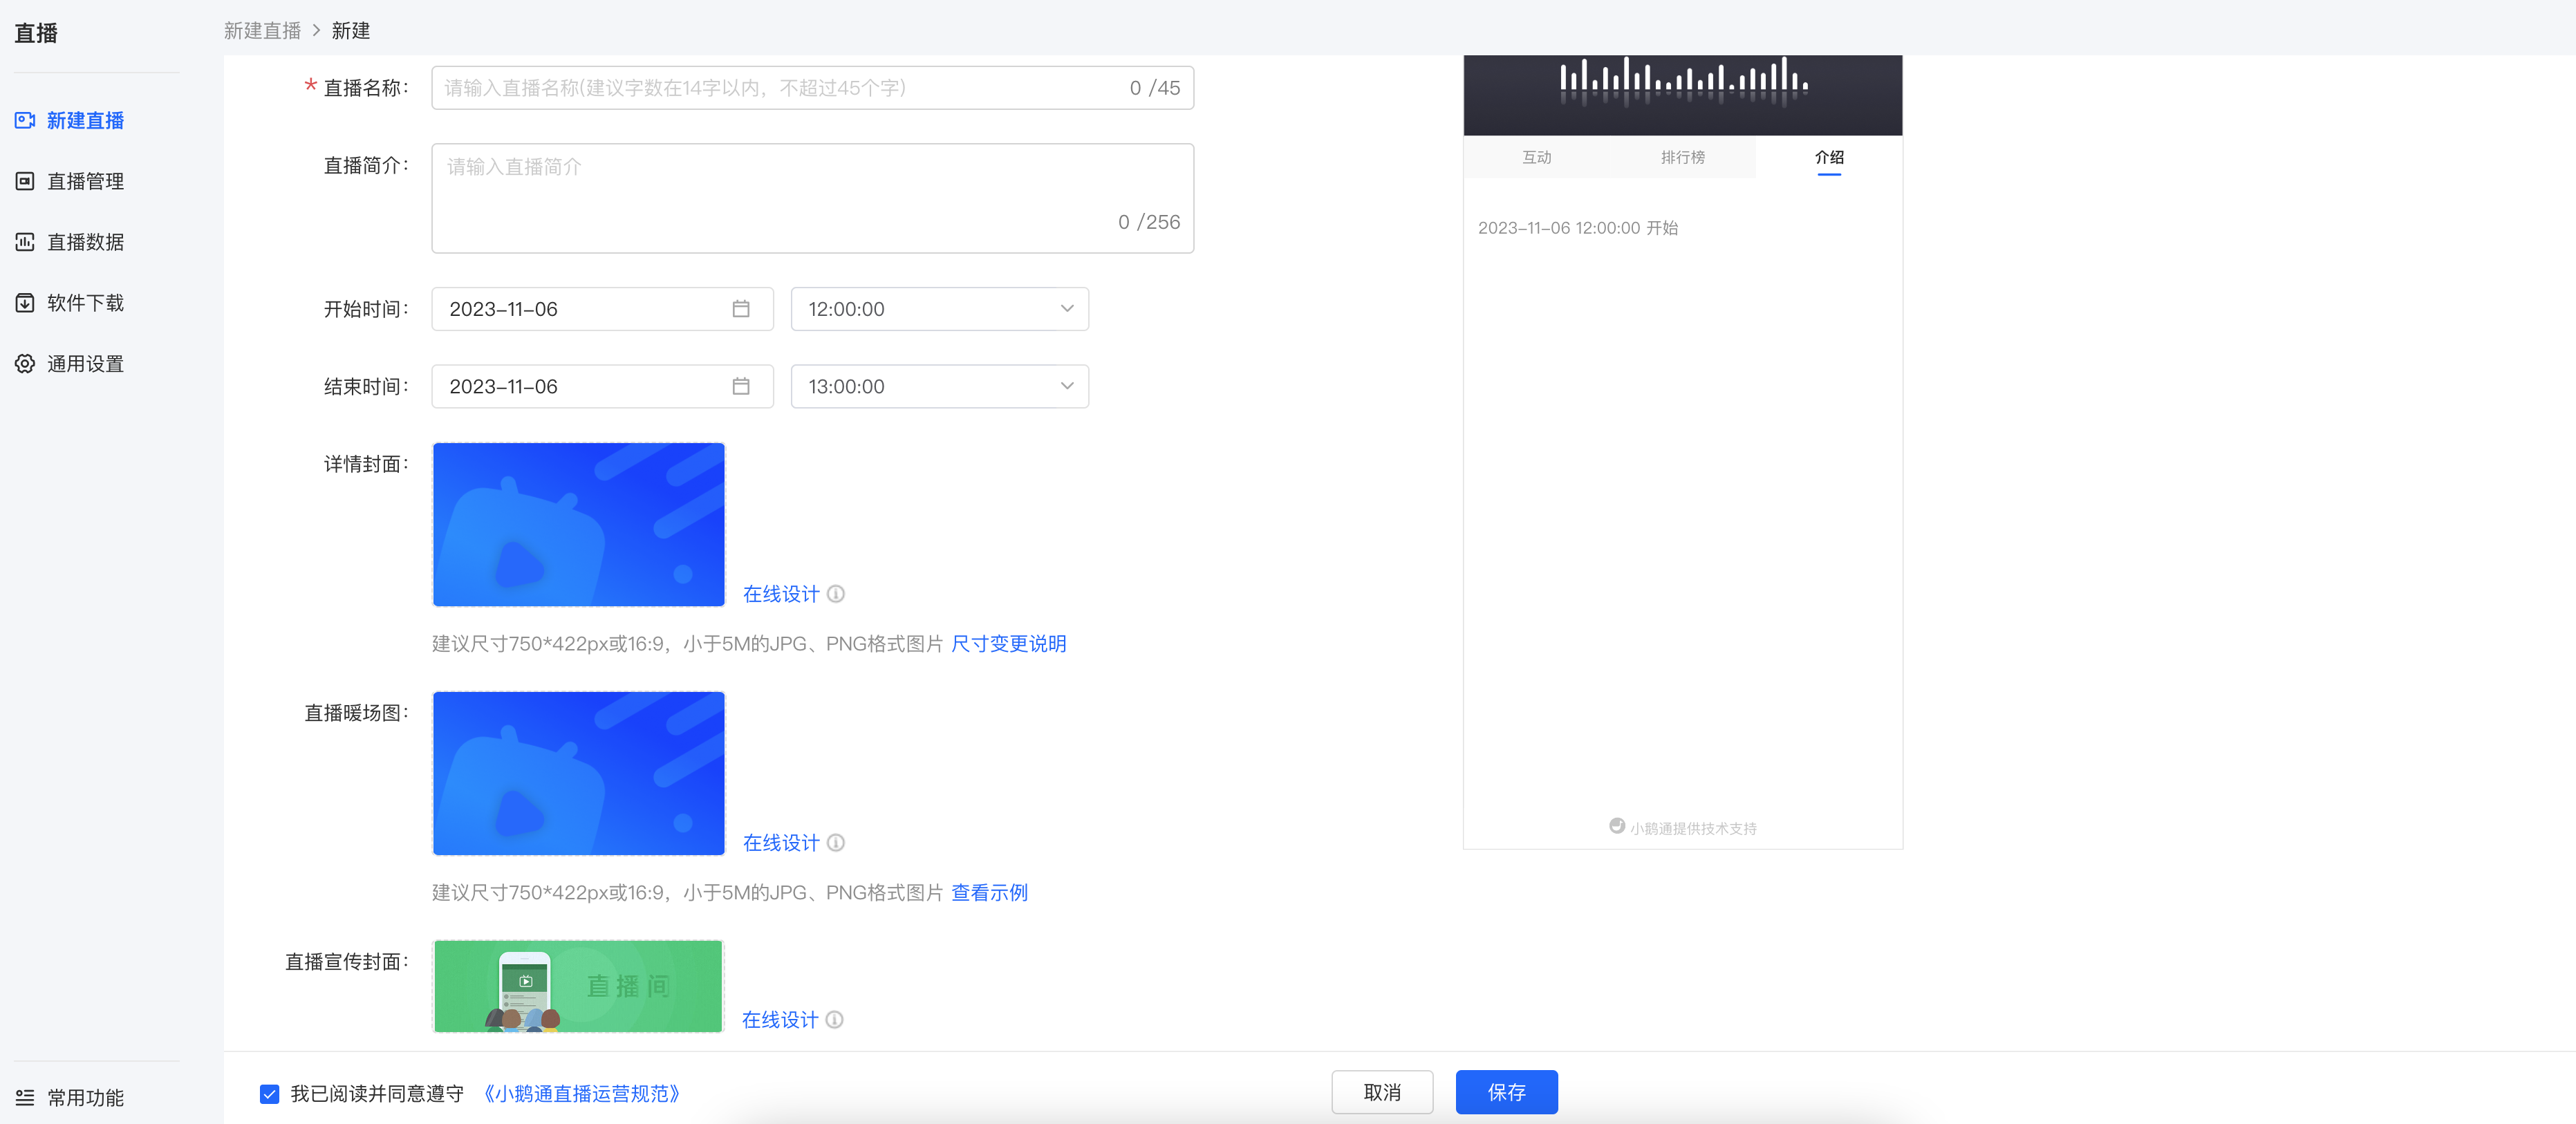
Task: Click the 新建直播 camera icon in sidebar
Action: pyautogui.click(x=25, y=120)
